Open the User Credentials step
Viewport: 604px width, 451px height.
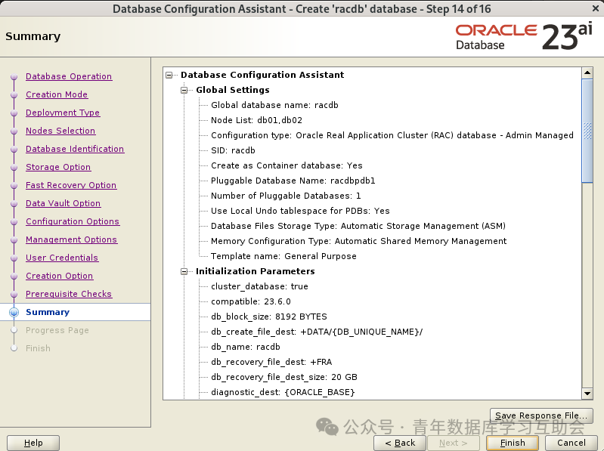[x=62, y=258]
